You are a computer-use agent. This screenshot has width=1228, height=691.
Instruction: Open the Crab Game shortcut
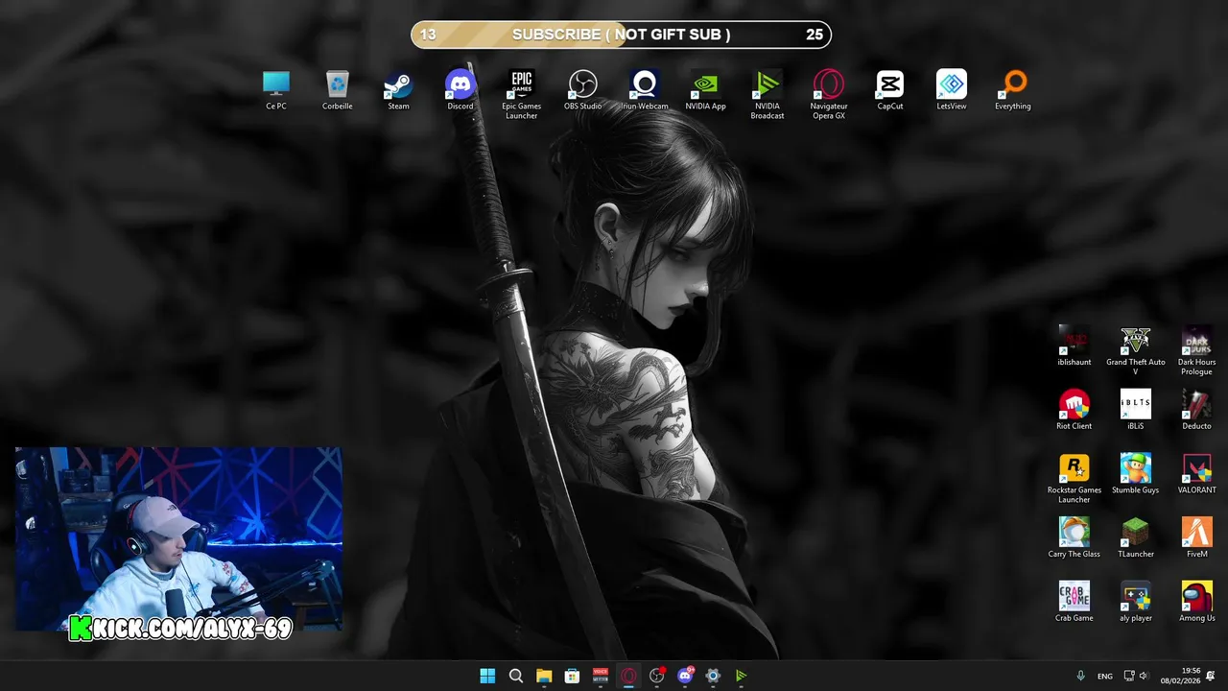pyautogui.click(x=1074, y=602)
